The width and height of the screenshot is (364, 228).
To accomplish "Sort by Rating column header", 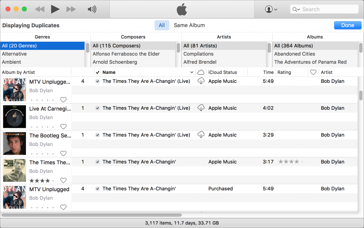I will pyautogui.click(x=284, y=72).
